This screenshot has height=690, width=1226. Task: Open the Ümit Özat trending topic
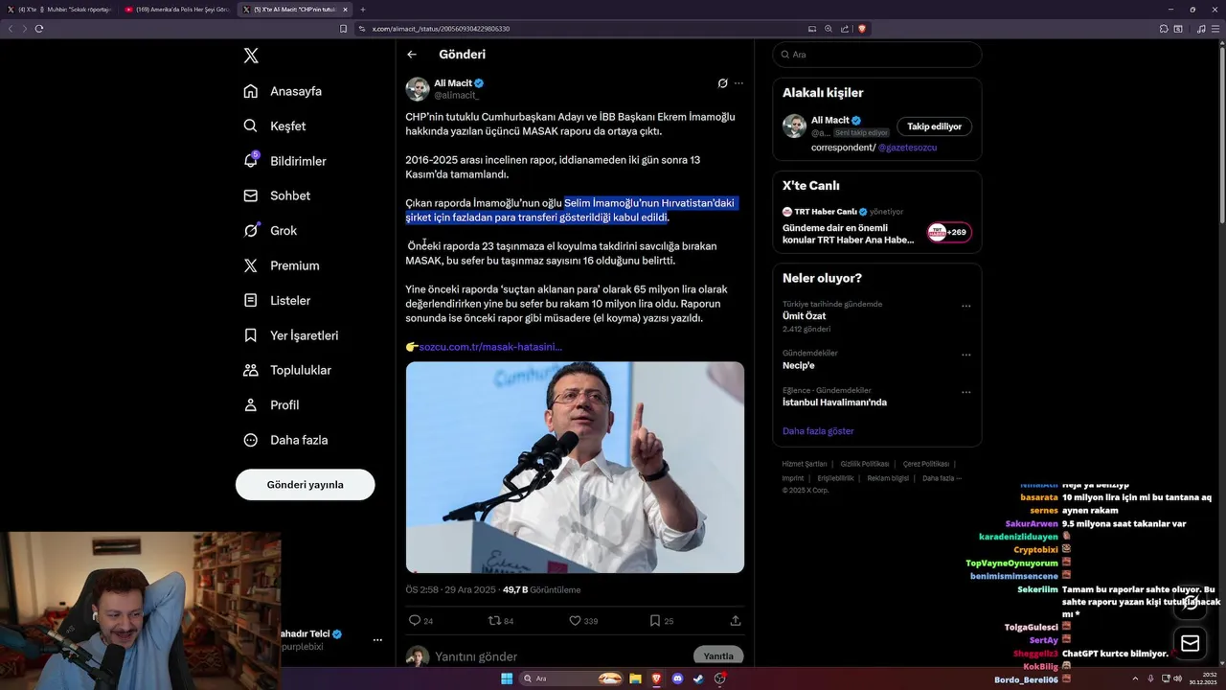click(x=804, y=315)
